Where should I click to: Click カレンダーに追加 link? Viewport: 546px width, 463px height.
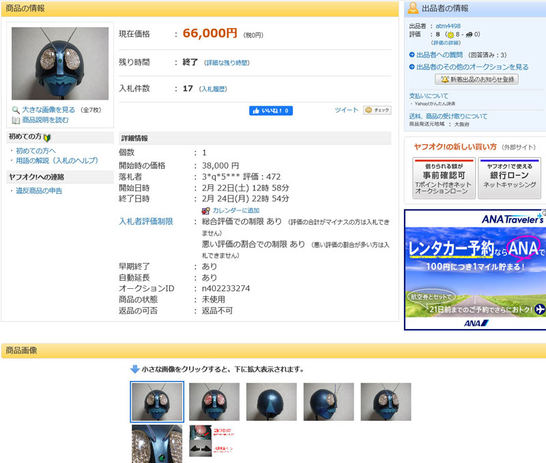235,210
